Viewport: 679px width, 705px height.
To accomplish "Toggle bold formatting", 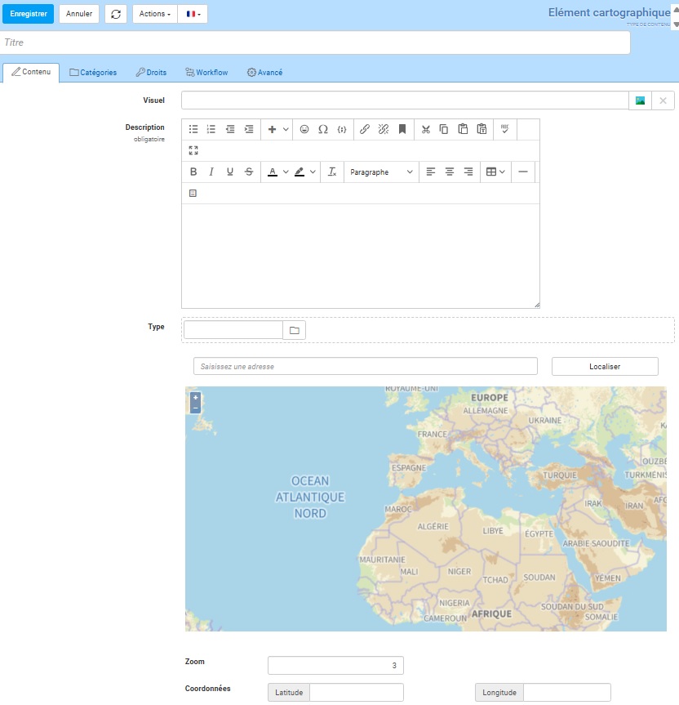I will (193, 172).
